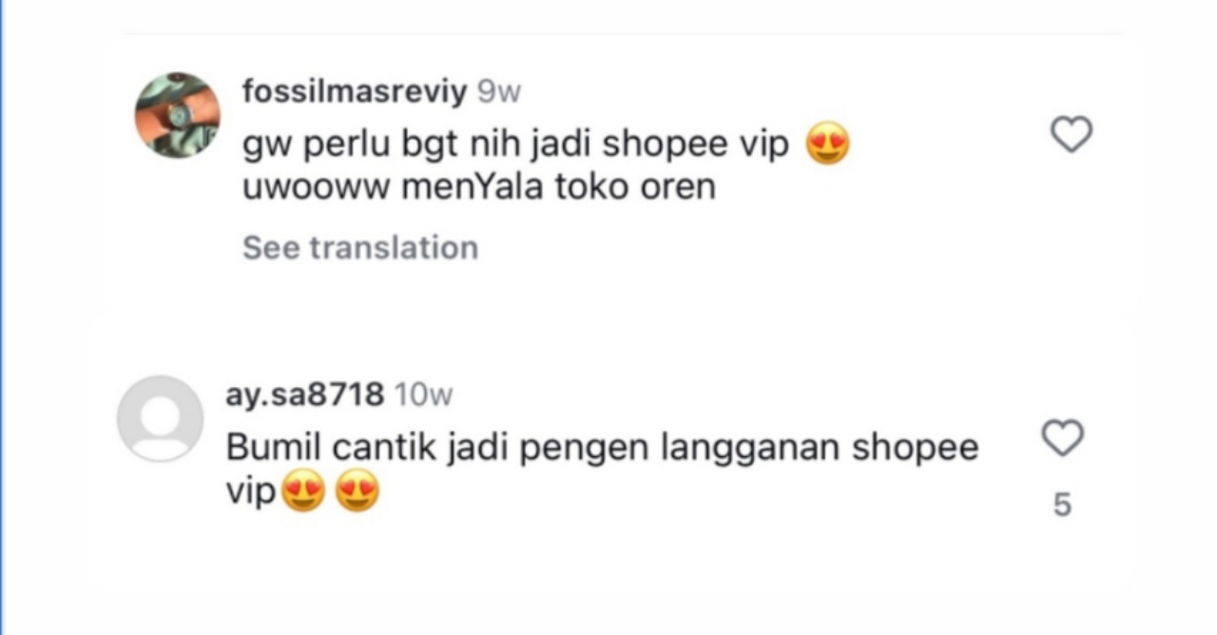Viewport: 1217px width, 635px height.
Task: Visit the fossilmasreviy username link
Action: point(355,92)
